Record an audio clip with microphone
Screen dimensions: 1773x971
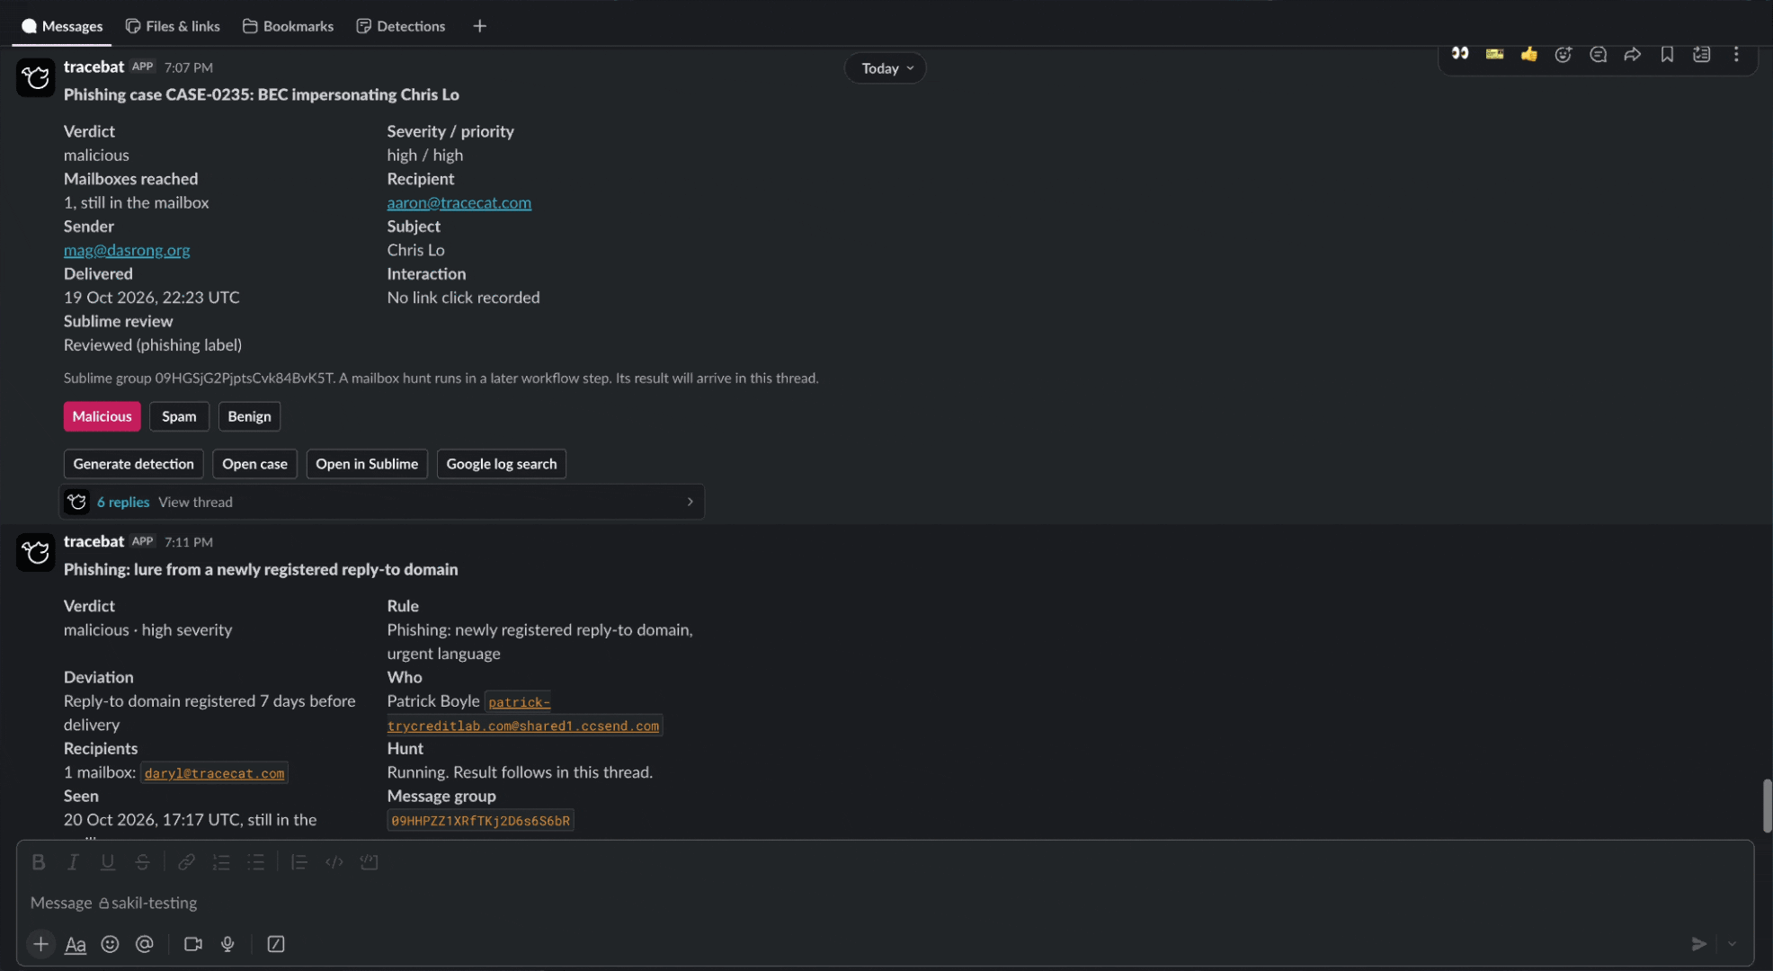[227, 944]
